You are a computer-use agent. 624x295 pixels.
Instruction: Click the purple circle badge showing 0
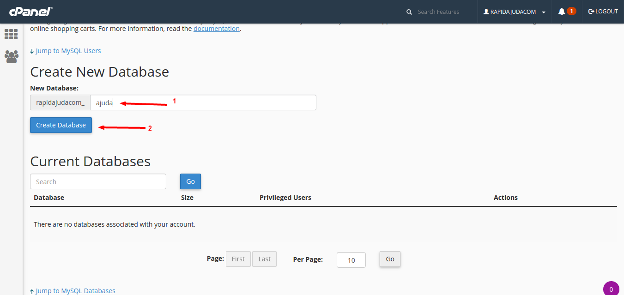click(611, 289)
